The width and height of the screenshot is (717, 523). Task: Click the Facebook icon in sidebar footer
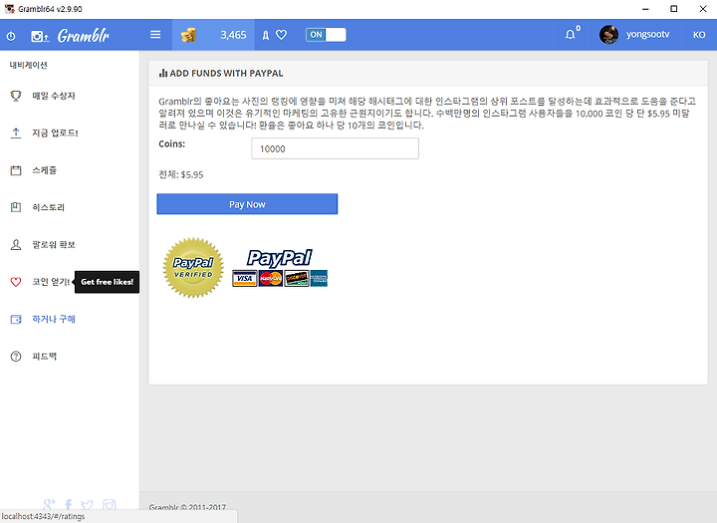(68, 505)
